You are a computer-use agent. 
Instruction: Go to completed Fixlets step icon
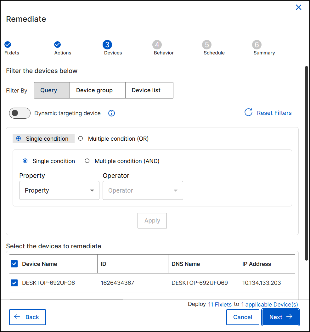tap(8, 45)
